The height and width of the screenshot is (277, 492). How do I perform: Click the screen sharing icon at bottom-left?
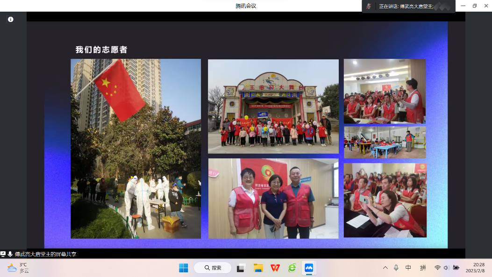3,254
